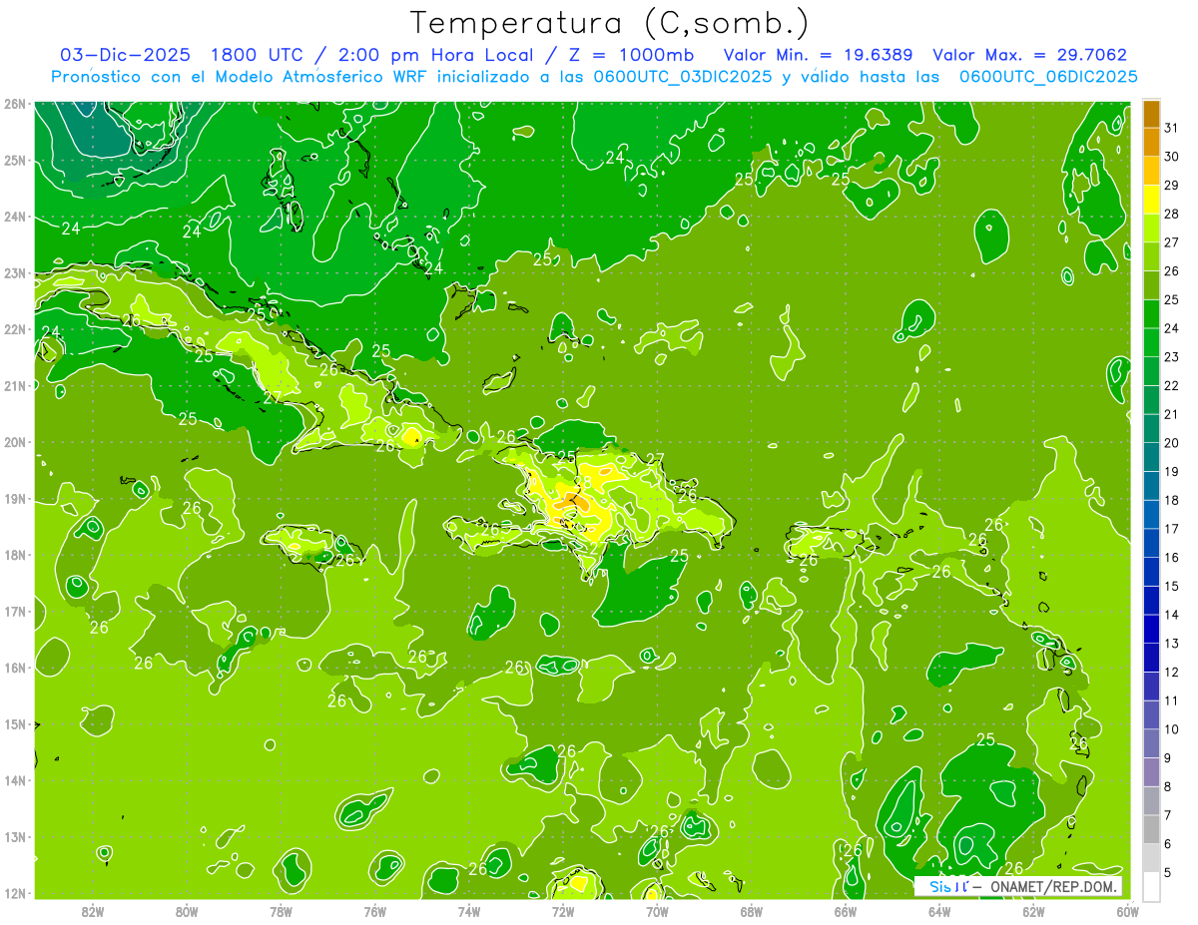Click the 24N latitude axis label
The width and height of the screenshot is (1198, 925).
[14, 217]
